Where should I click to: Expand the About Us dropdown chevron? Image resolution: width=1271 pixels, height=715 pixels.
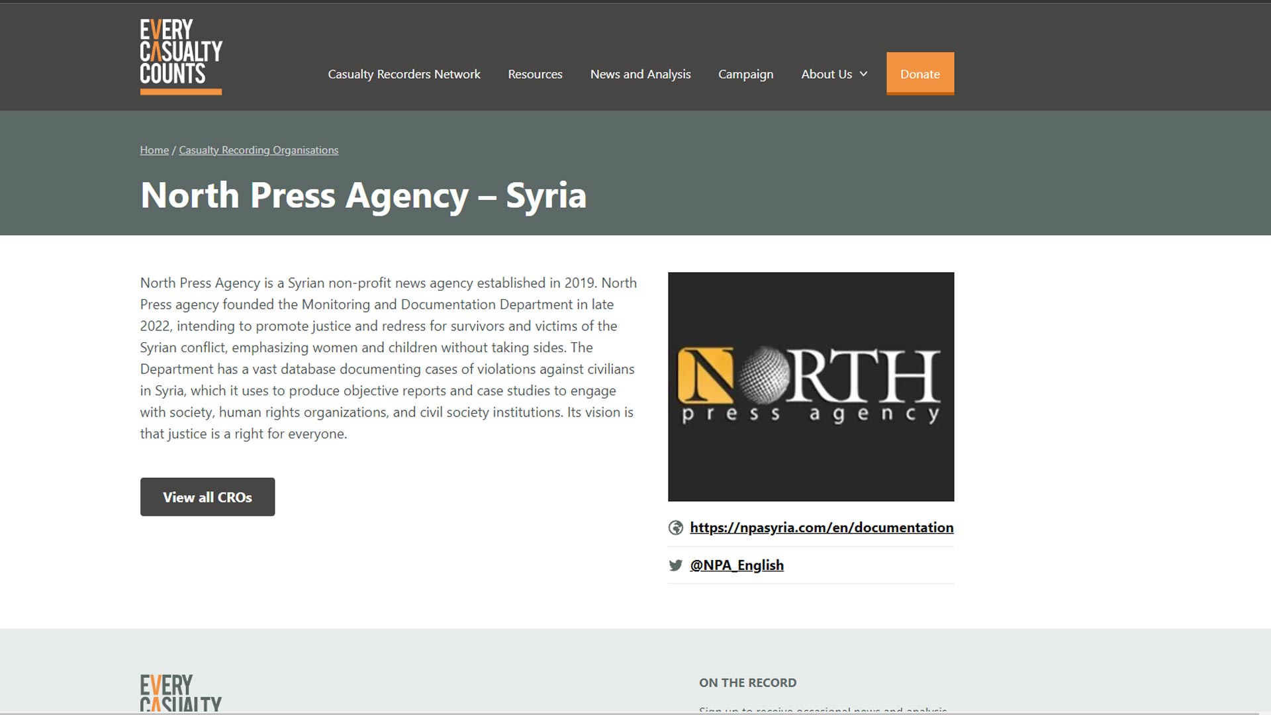coord(863,74)
